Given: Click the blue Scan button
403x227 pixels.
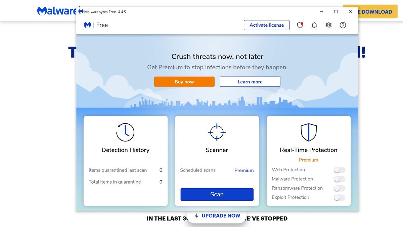Looking at the screenshot, I should pos(217,194).
